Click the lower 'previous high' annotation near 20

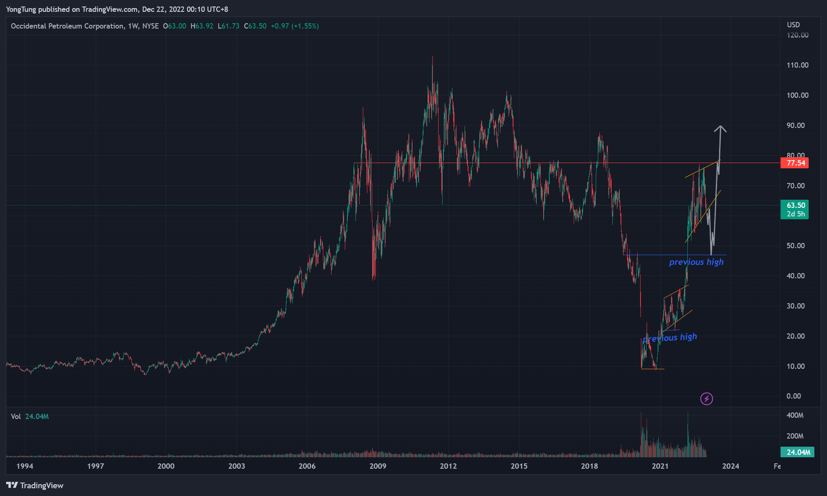pyautogui.click(x=670, y=337)
